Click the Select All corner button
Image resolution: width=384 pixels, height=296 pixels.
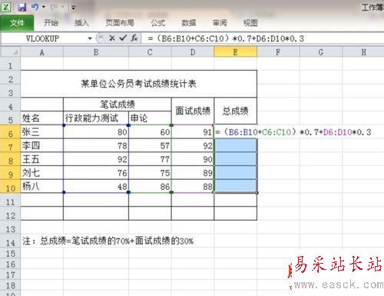pos(11,52)
